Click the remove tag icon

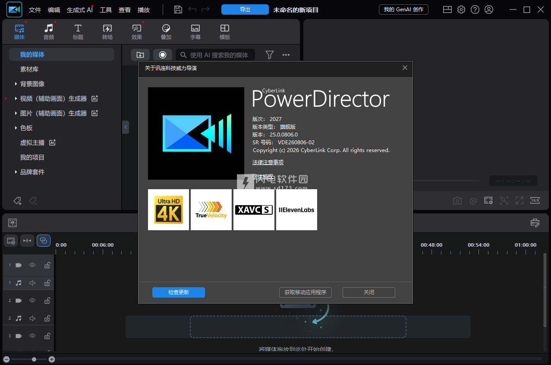click(x=33, y=201)
